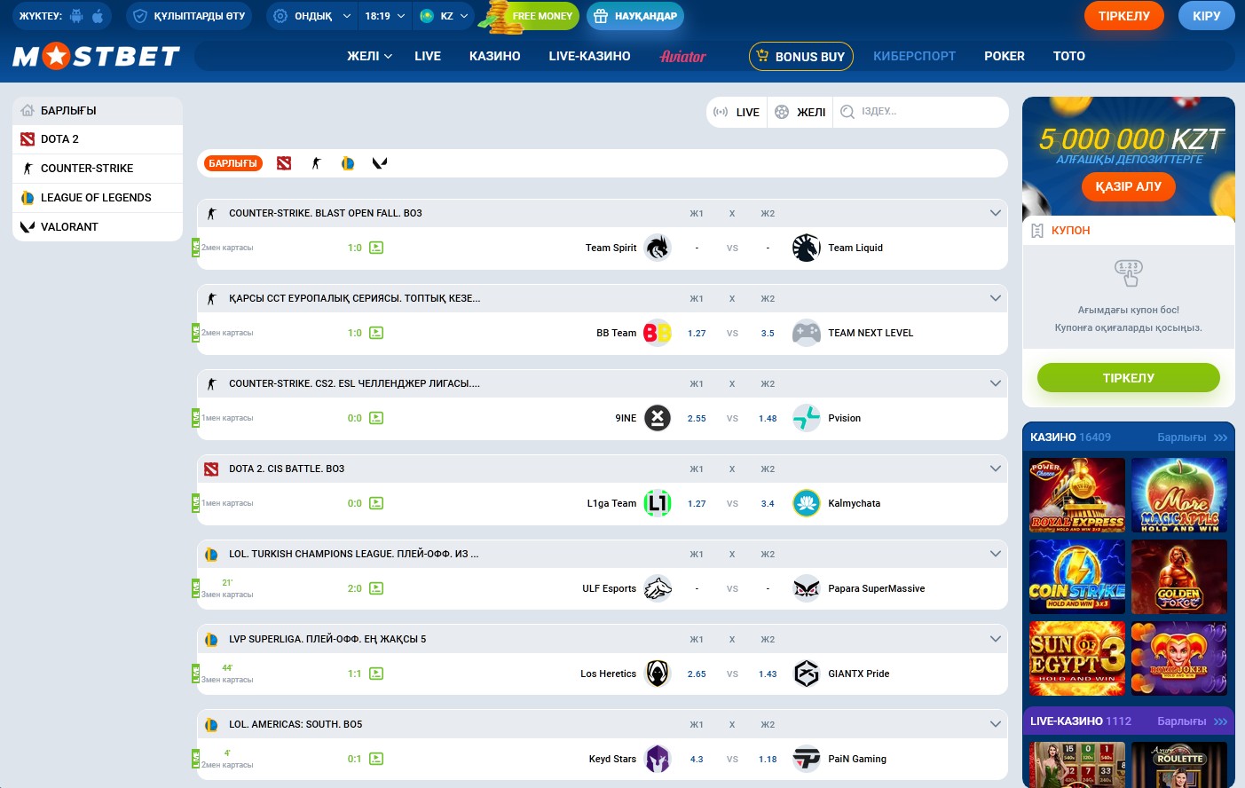Click the Keyd Stars logo
1245x788 pixels.
(658, 759)
